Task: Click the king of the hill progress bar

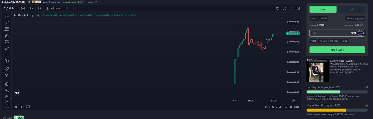Action: 337,110
